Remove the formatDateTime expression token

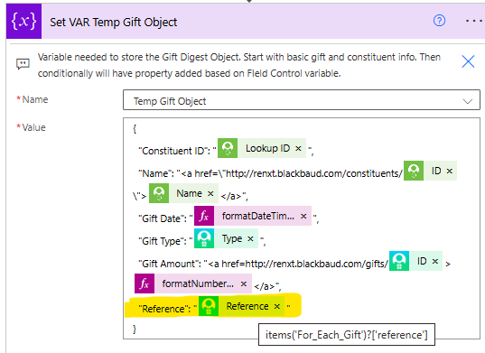click(303, 217)
